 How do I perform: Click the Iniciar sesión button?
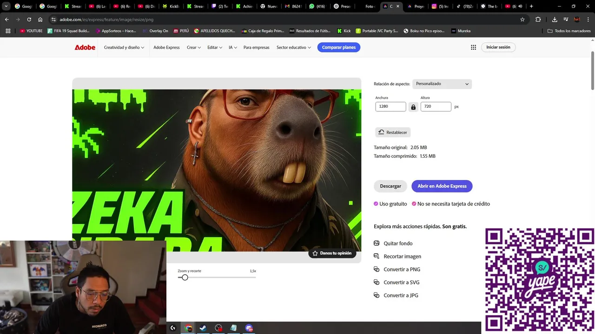[498, 47]
